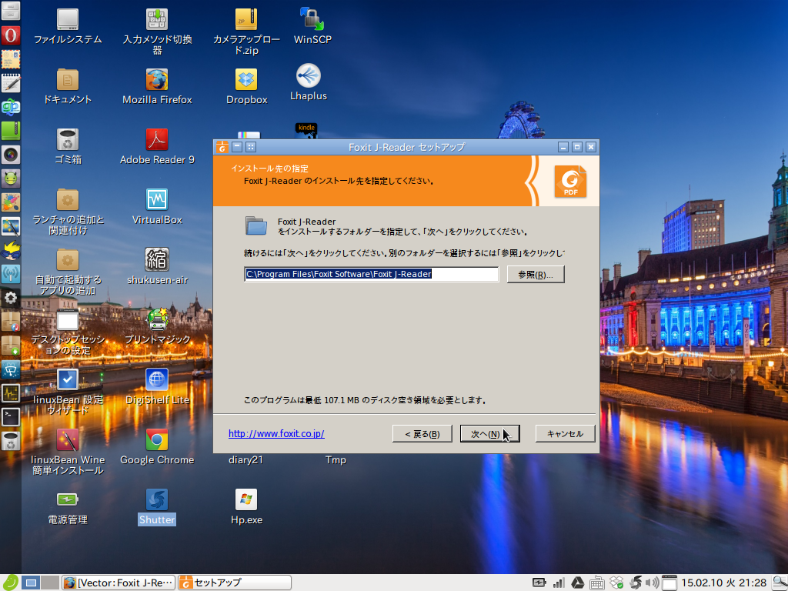Click the Opera icon in left panel
This screenshot has width=788, height=591.
coord(11,35)
